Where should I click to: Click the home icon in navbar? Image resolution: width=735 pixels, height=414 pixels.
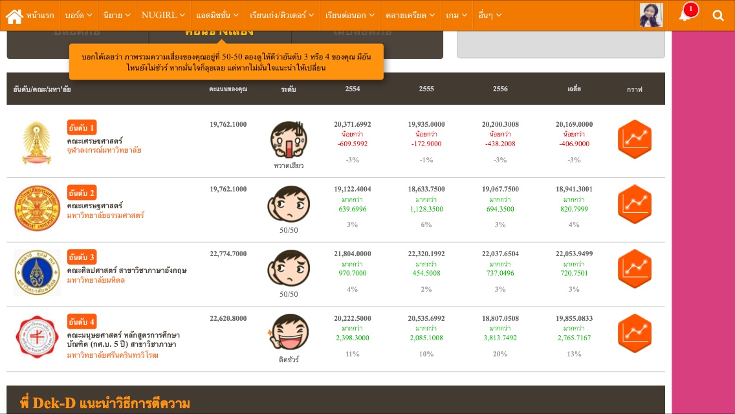click(14, 16)
